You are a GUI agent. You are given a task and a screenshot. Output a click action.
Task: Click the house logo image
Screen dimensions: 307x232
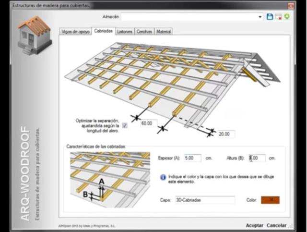click(35, 35)
